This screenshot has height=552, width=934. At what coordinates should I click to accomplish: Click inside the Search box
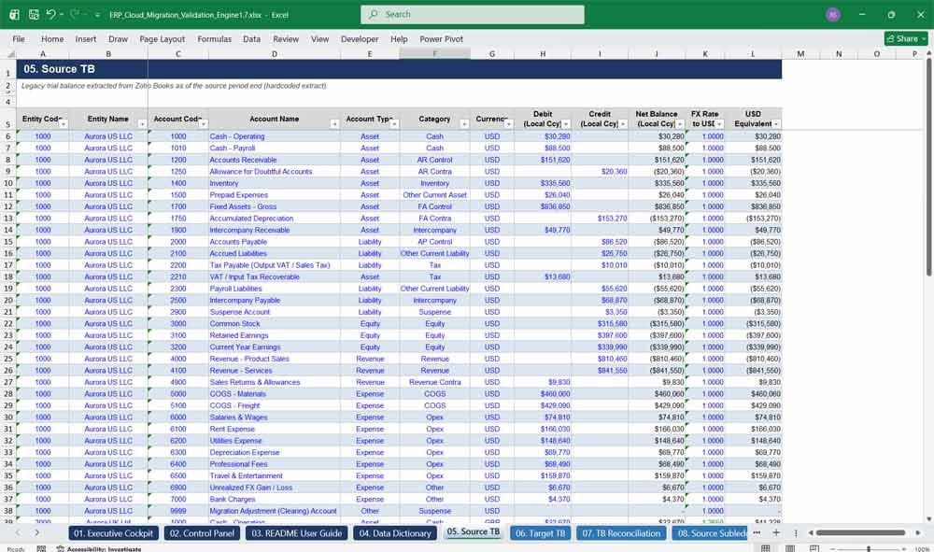click(x=473, y=14)
